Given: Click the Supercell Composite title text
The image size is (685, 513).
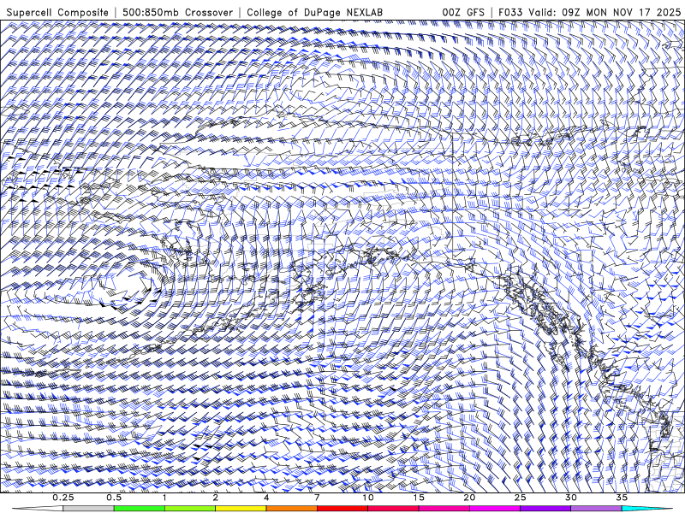Looking at the screenshot, I should (57, 12).
